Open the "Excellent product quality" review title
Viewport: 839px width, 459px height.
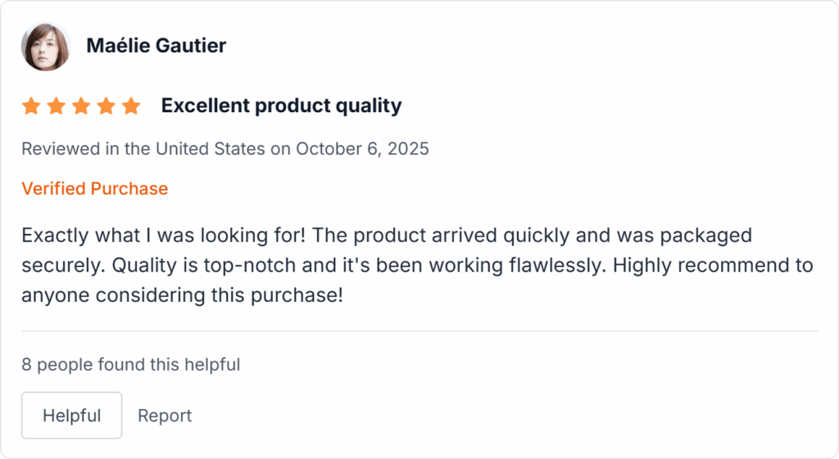point(281,106)
